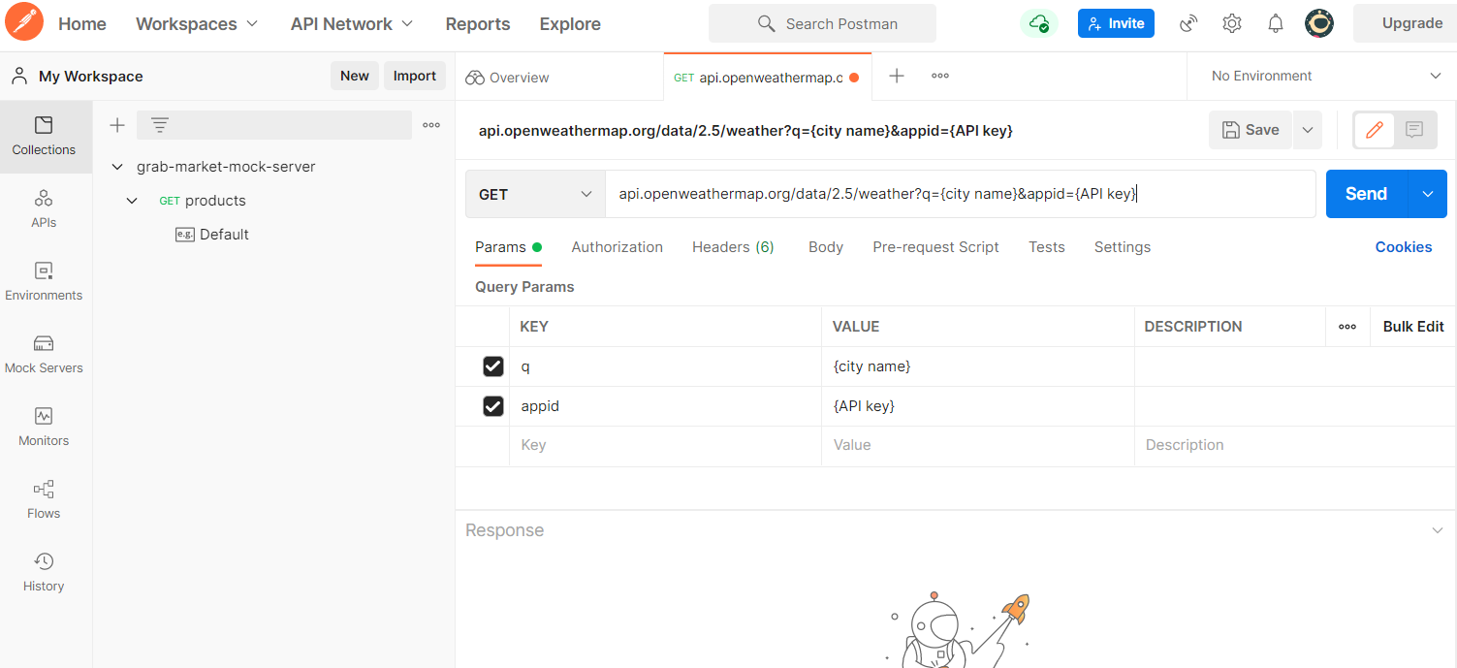
Task: Open Explore page
Action: pyautogui.click(x=570, y=24)
